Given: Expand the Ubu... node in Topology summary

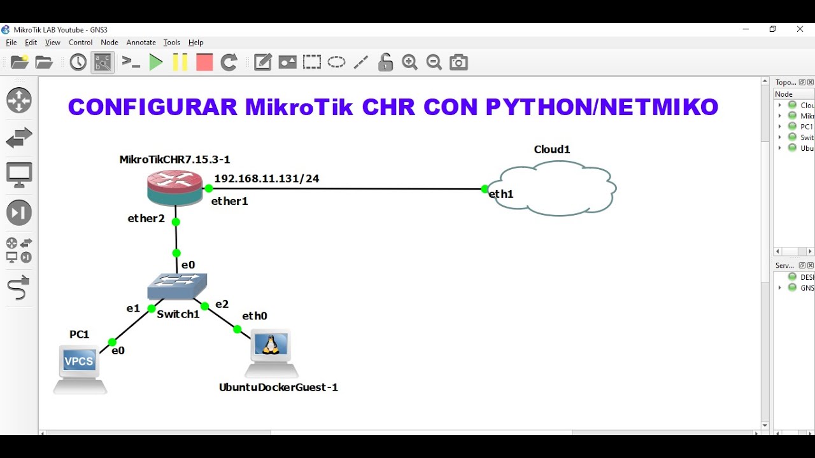Looking at the screenshot, I should pos(780,148).
